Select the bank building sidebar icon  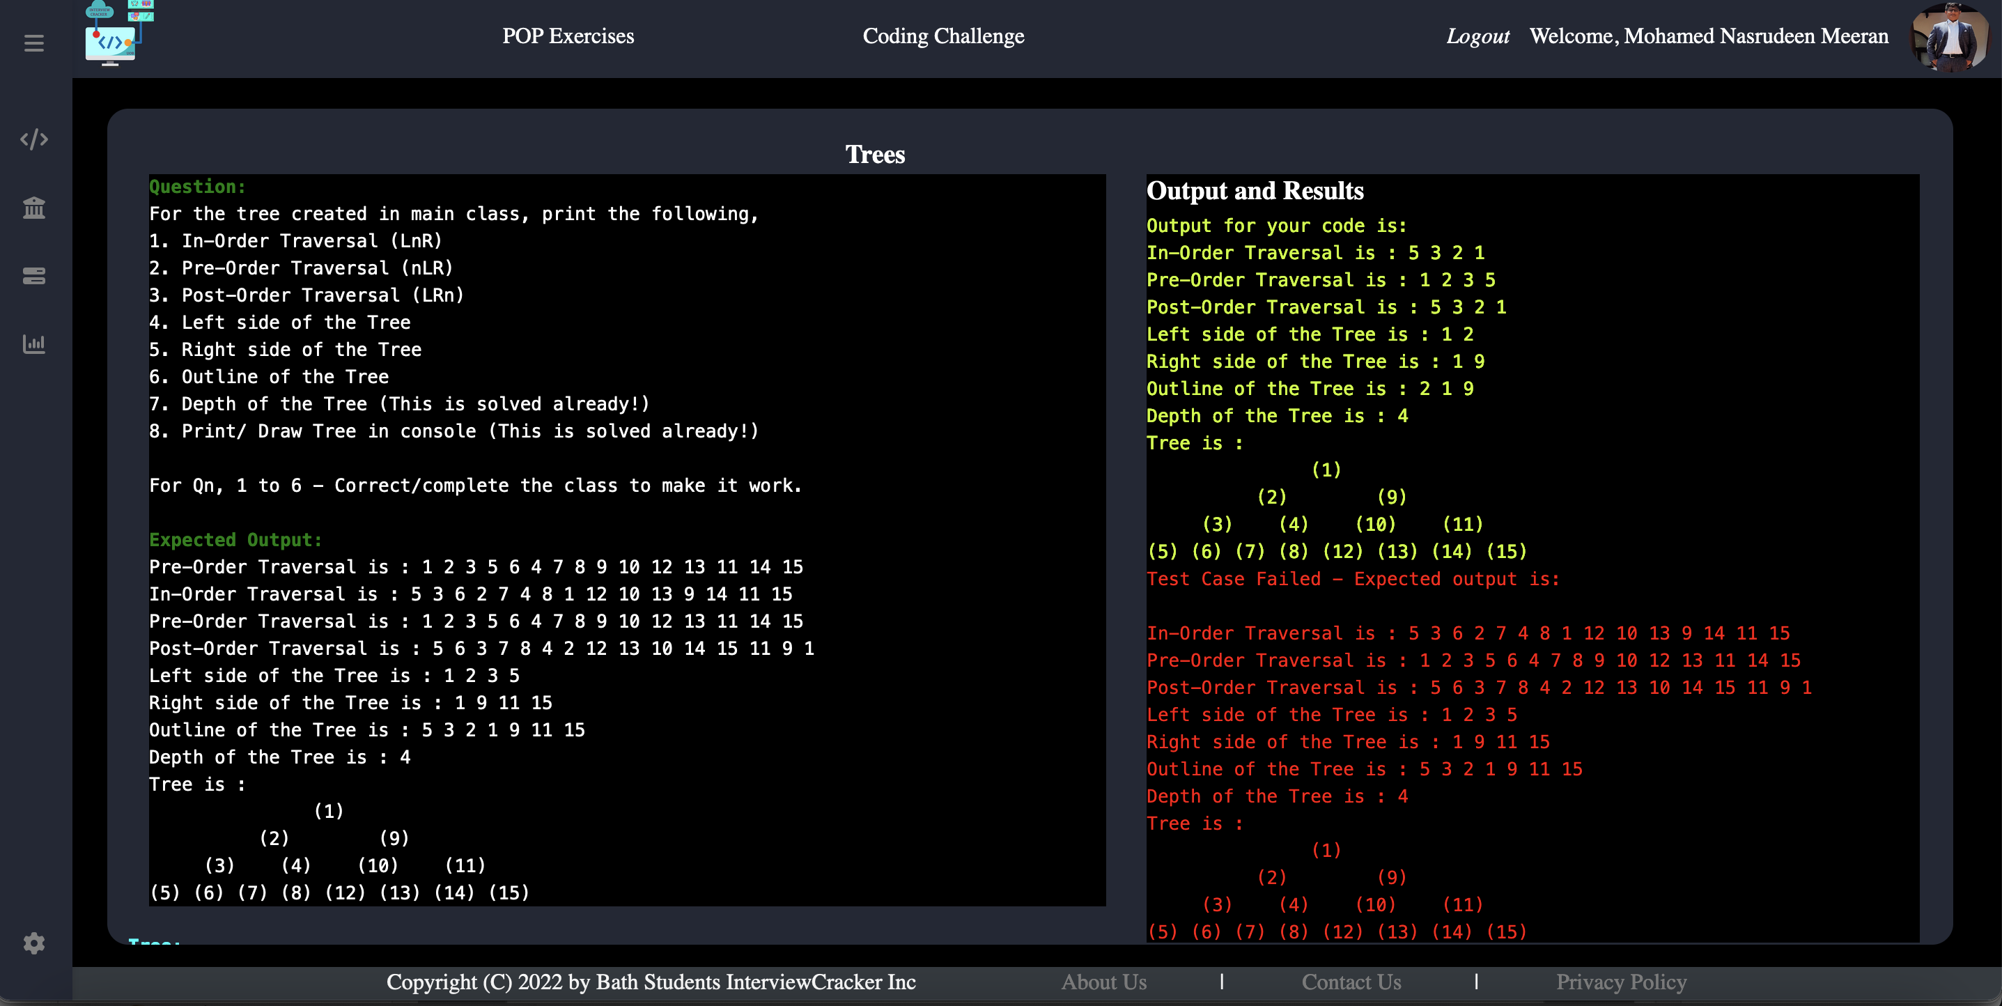[x=33, y=208]
